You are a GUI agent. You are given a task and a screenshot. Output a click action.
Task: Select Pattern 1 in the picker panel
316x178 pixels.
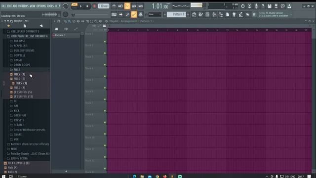[x=66, y=35]
